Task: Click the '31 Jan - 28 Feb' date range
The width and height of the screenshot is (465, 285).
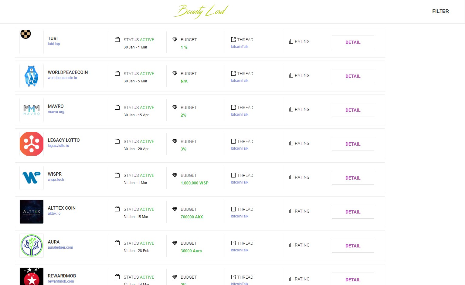Action: coord(136,251)
